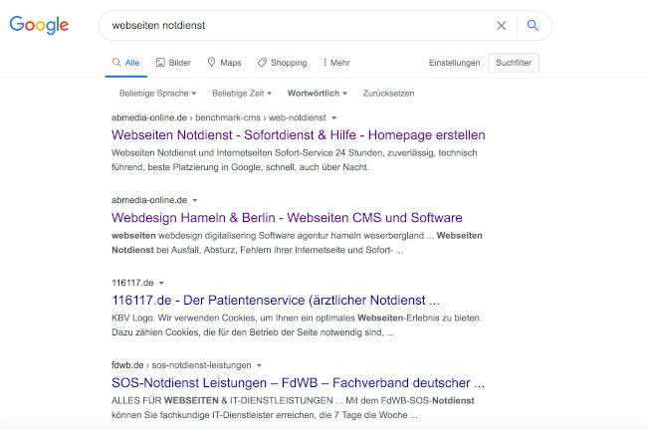Open the Mehr menu
This screenshot has width=647, height=430.
[336, 63]
